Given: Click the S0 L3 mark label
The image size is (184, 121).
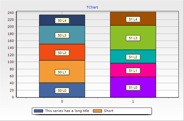Looking at the screenshot, I should click(x=62, y=35).
